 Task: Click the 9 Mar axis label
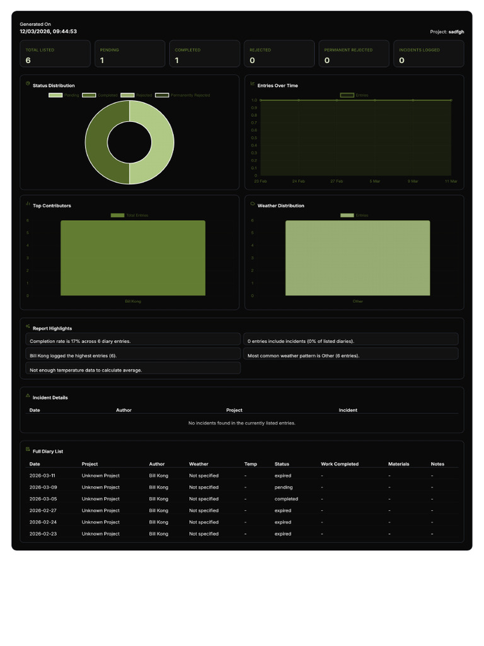413,181
